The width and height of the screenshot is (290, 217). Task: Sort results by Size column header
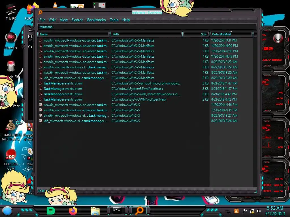tap(196, 34)
